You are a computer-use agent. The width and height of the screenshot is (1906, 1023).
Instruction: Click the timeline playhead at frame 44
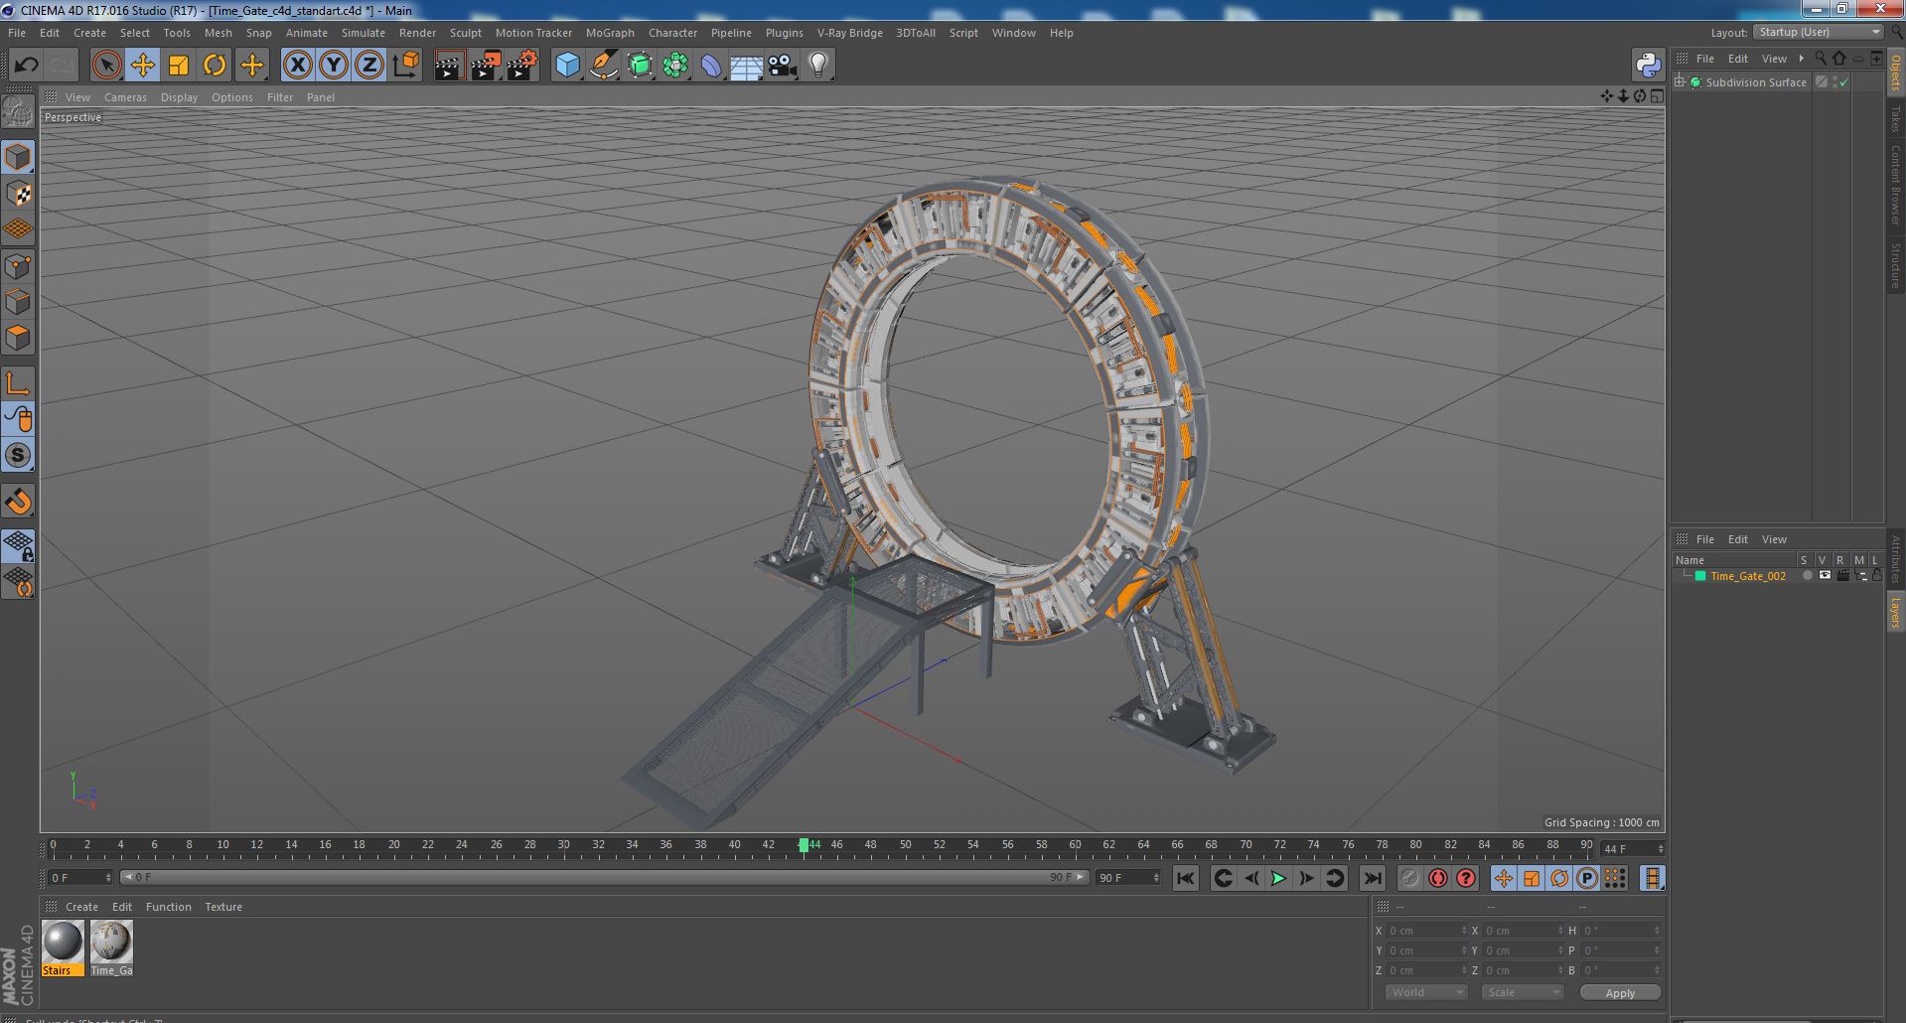(x=804, y=845)
